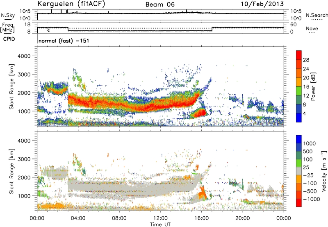The width and height of the screenshot is (328, 227).
Task: Click the 04:00 time tick label
Action: tap(78, 218)
